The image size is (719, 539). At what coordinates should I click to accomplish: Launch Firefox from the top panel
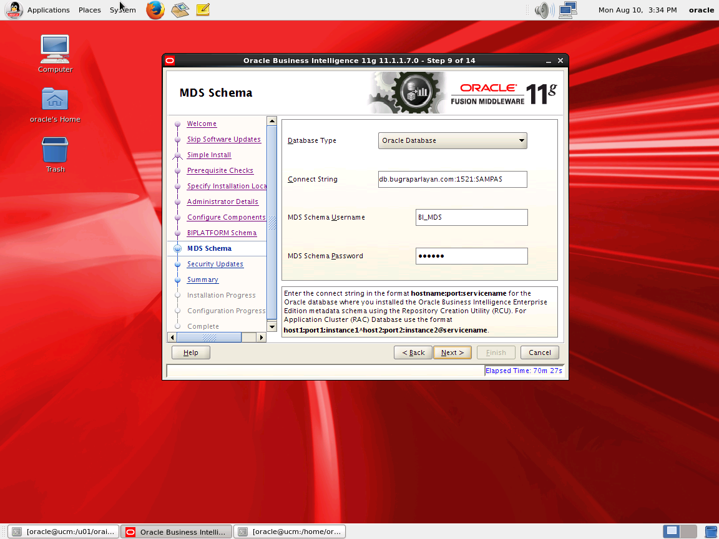click(155, 9)
